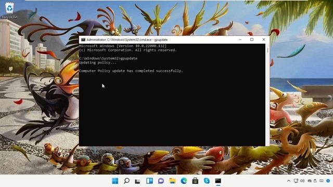333x187 pixels.
Task: Click the 'Updating policy...' output line
Action: tap(98, 62)
